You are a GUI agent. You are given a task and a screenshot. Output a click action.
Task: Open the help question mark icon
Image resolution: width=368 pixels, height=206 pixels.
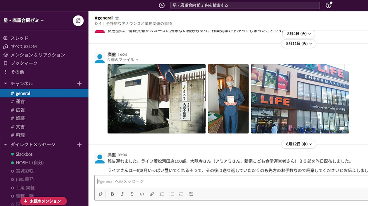pyautogui.click(x=329, y=5)
